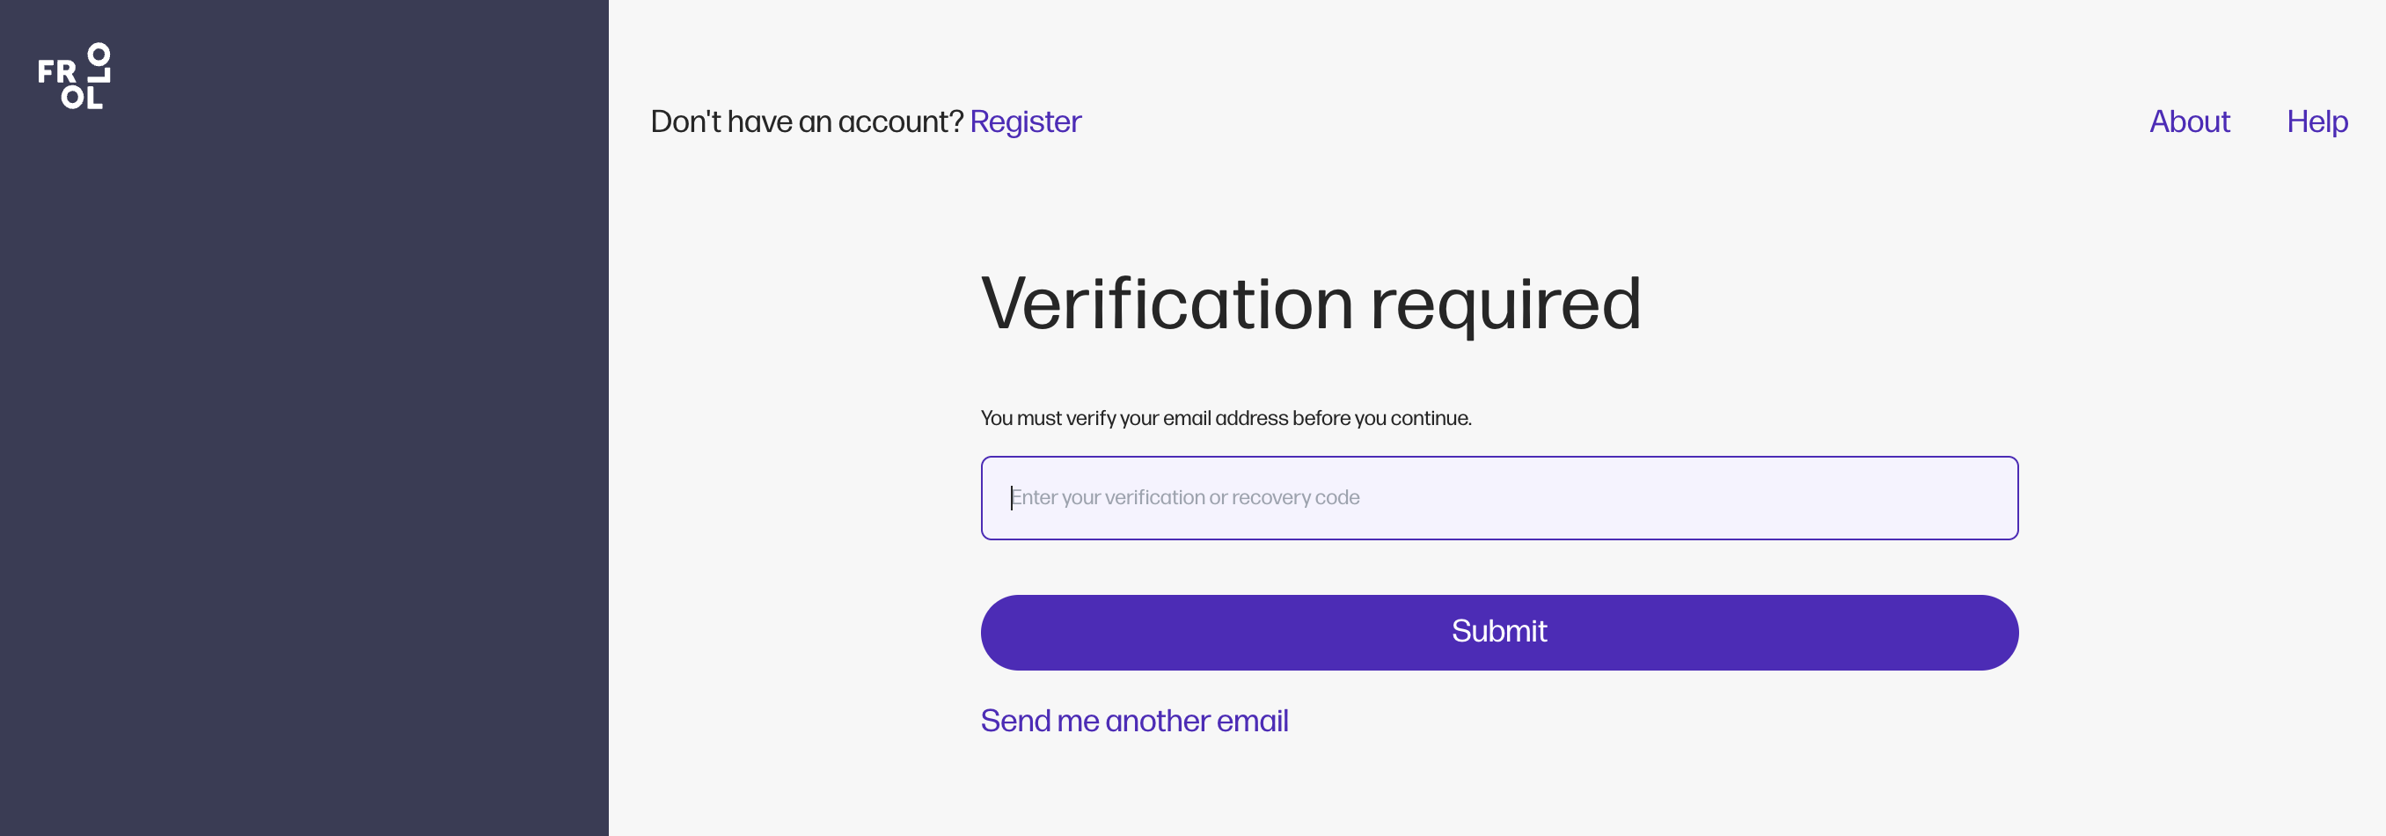Viewport: 2386px width, 836px height.
Task: Request another verification email
Action: (1134, 720)
